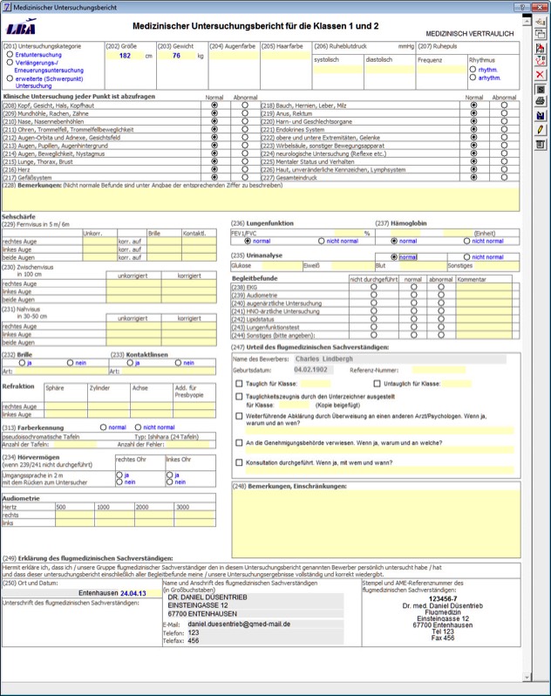Check the Konsultation durchgeführt checkbox

coord(239,462)
